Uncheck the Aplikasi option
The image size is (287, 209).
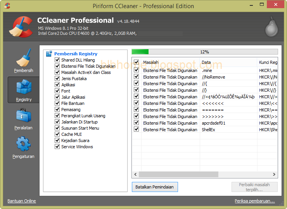pyautogui.click(x=57, y=85)
